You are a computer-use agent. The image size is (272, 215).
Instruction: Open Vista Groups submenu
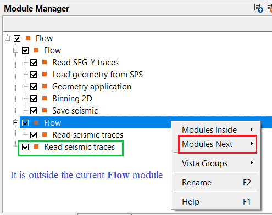[x=216, y=163]
